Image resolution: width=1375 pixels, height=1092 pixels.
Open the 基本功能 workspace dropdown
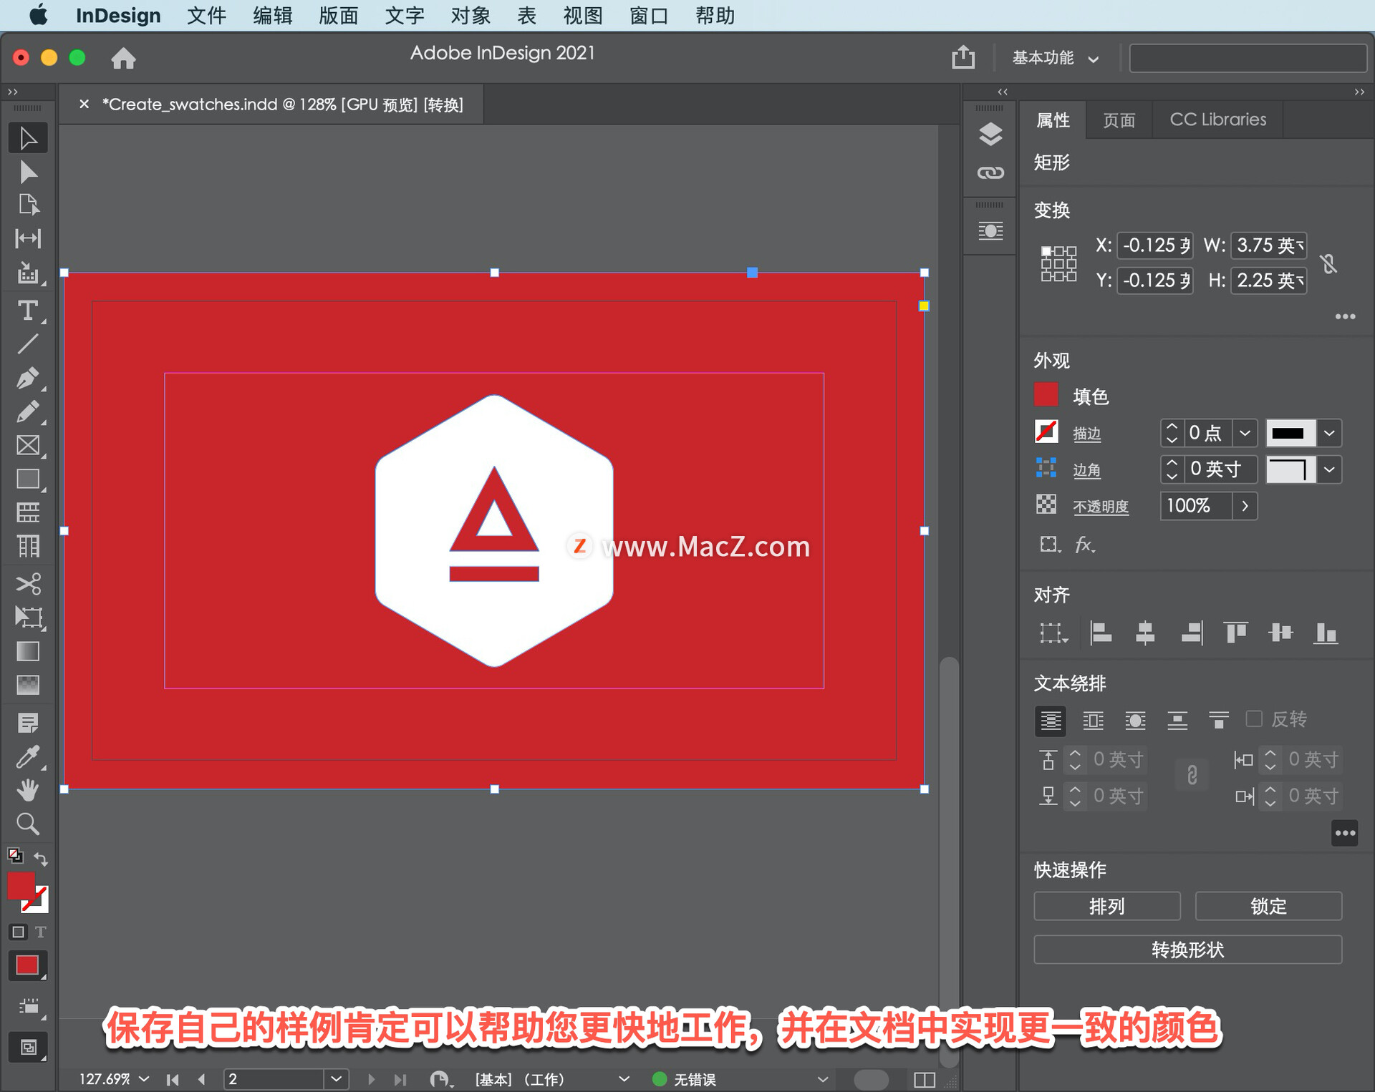[1055, 58]
